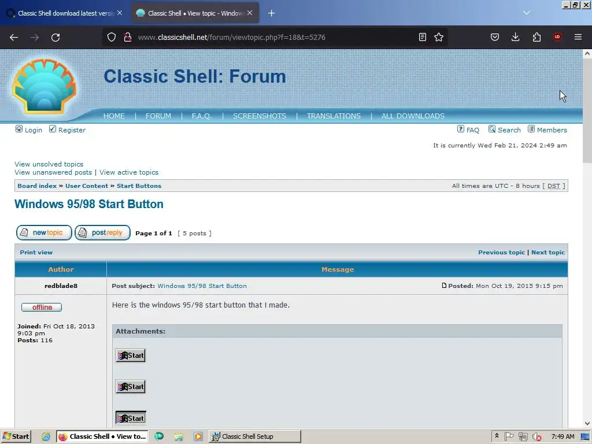Image resolution: width=592 pixels, height=444 pixels.
Task: Launch Internet Explorer from the taskbar
Action: [46, 436]
